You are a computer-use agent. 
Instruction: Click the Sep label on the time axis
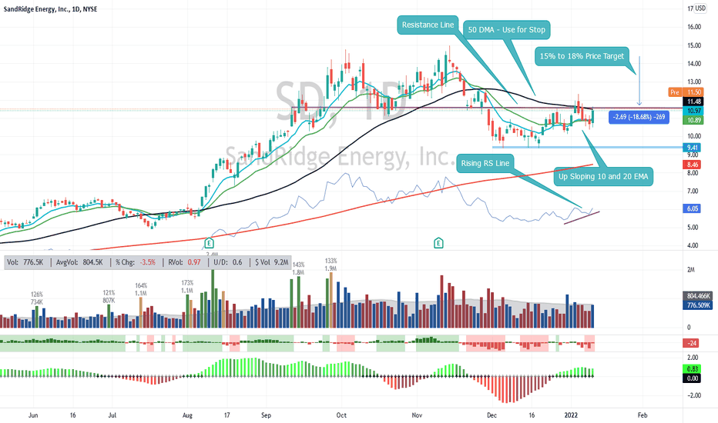(266, 415)
